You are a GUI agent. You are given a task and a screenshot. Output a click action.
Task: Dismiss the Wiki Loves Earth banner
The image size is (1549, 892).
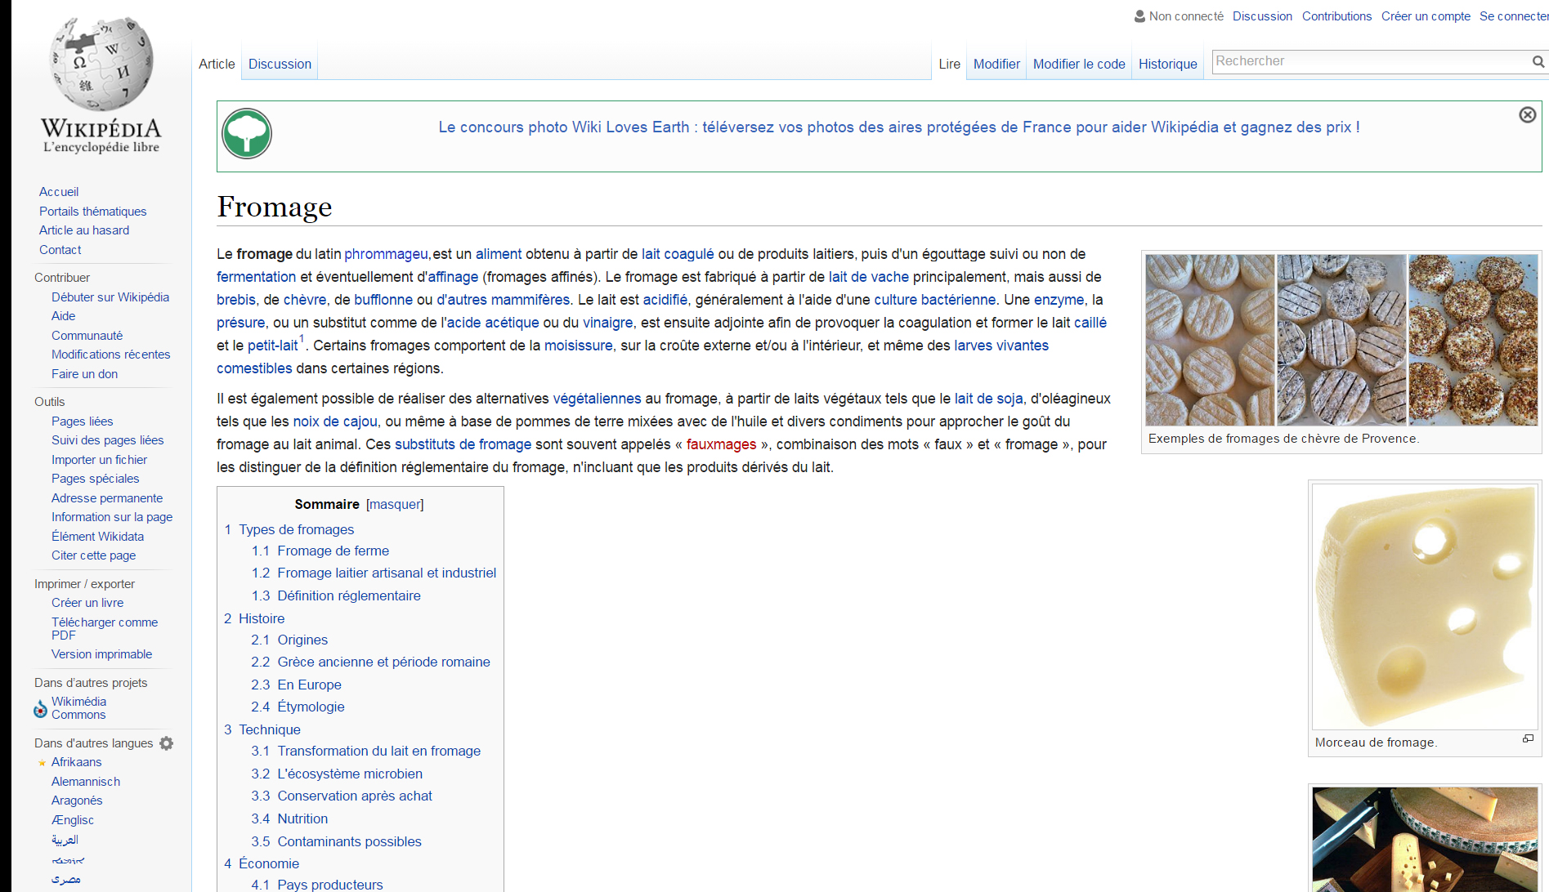pos(1527,115)
